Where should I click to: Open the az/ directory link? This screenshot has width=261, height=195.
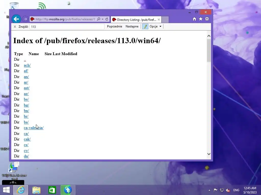pyautogui.click(x=26, y=94)
